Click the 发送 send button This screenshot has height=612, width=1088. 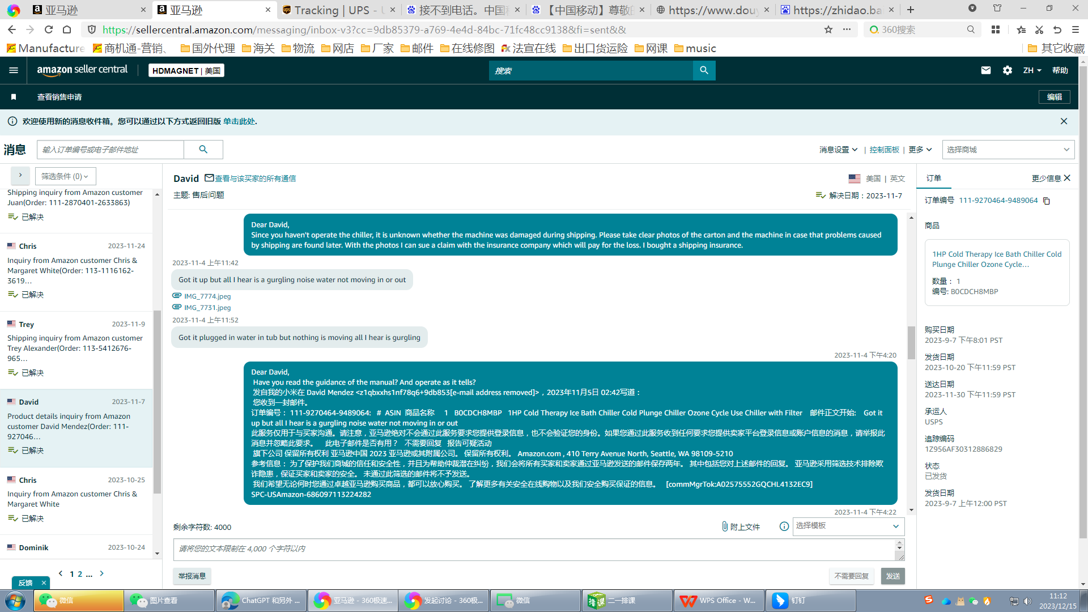[893, 576]
